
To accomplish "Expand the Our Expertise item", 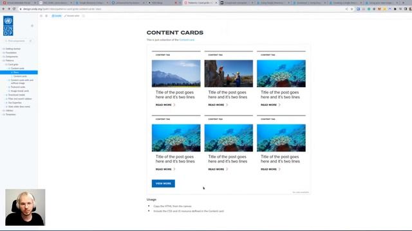I will [x=15, y=103].
